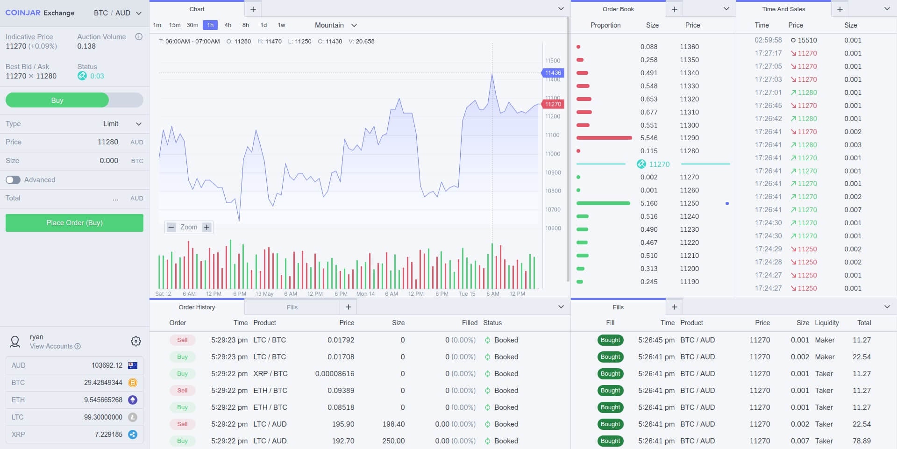Expand right Fills panel options chevron
The image size is (897, 449).
point(887,307)
